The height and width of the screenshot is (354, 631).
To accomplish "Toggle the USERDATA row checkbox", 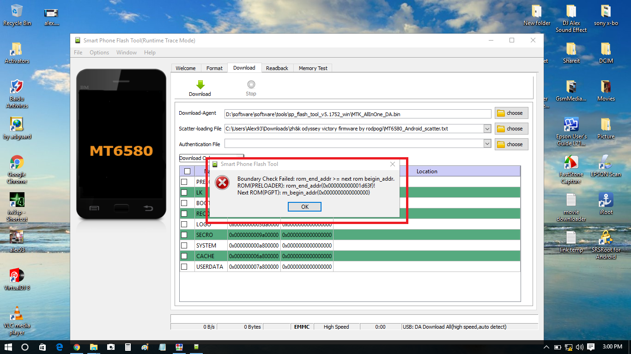I will click(x=184, y=267).
